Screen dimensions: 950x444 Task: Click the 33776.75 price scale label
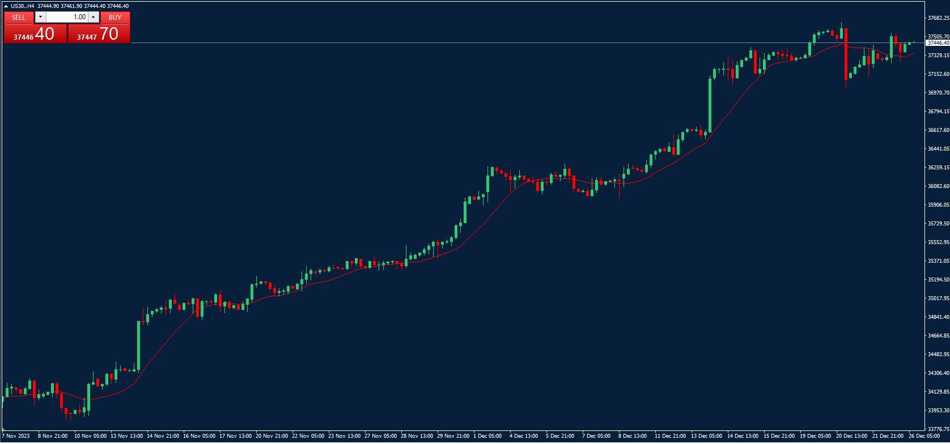point(938,429)
